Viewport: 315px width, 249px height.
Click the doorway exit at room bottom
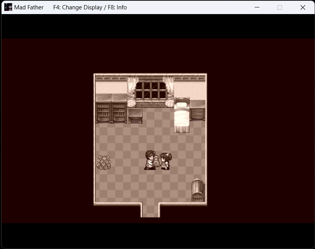(x=150, y=210)
